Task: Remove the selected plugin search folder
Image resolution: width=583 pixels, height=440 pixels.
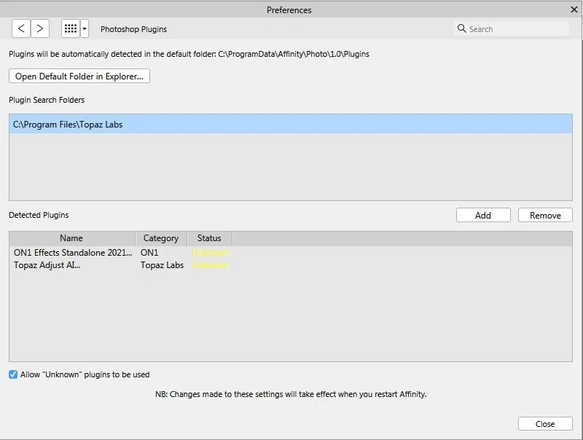Action: pos(544,215)
